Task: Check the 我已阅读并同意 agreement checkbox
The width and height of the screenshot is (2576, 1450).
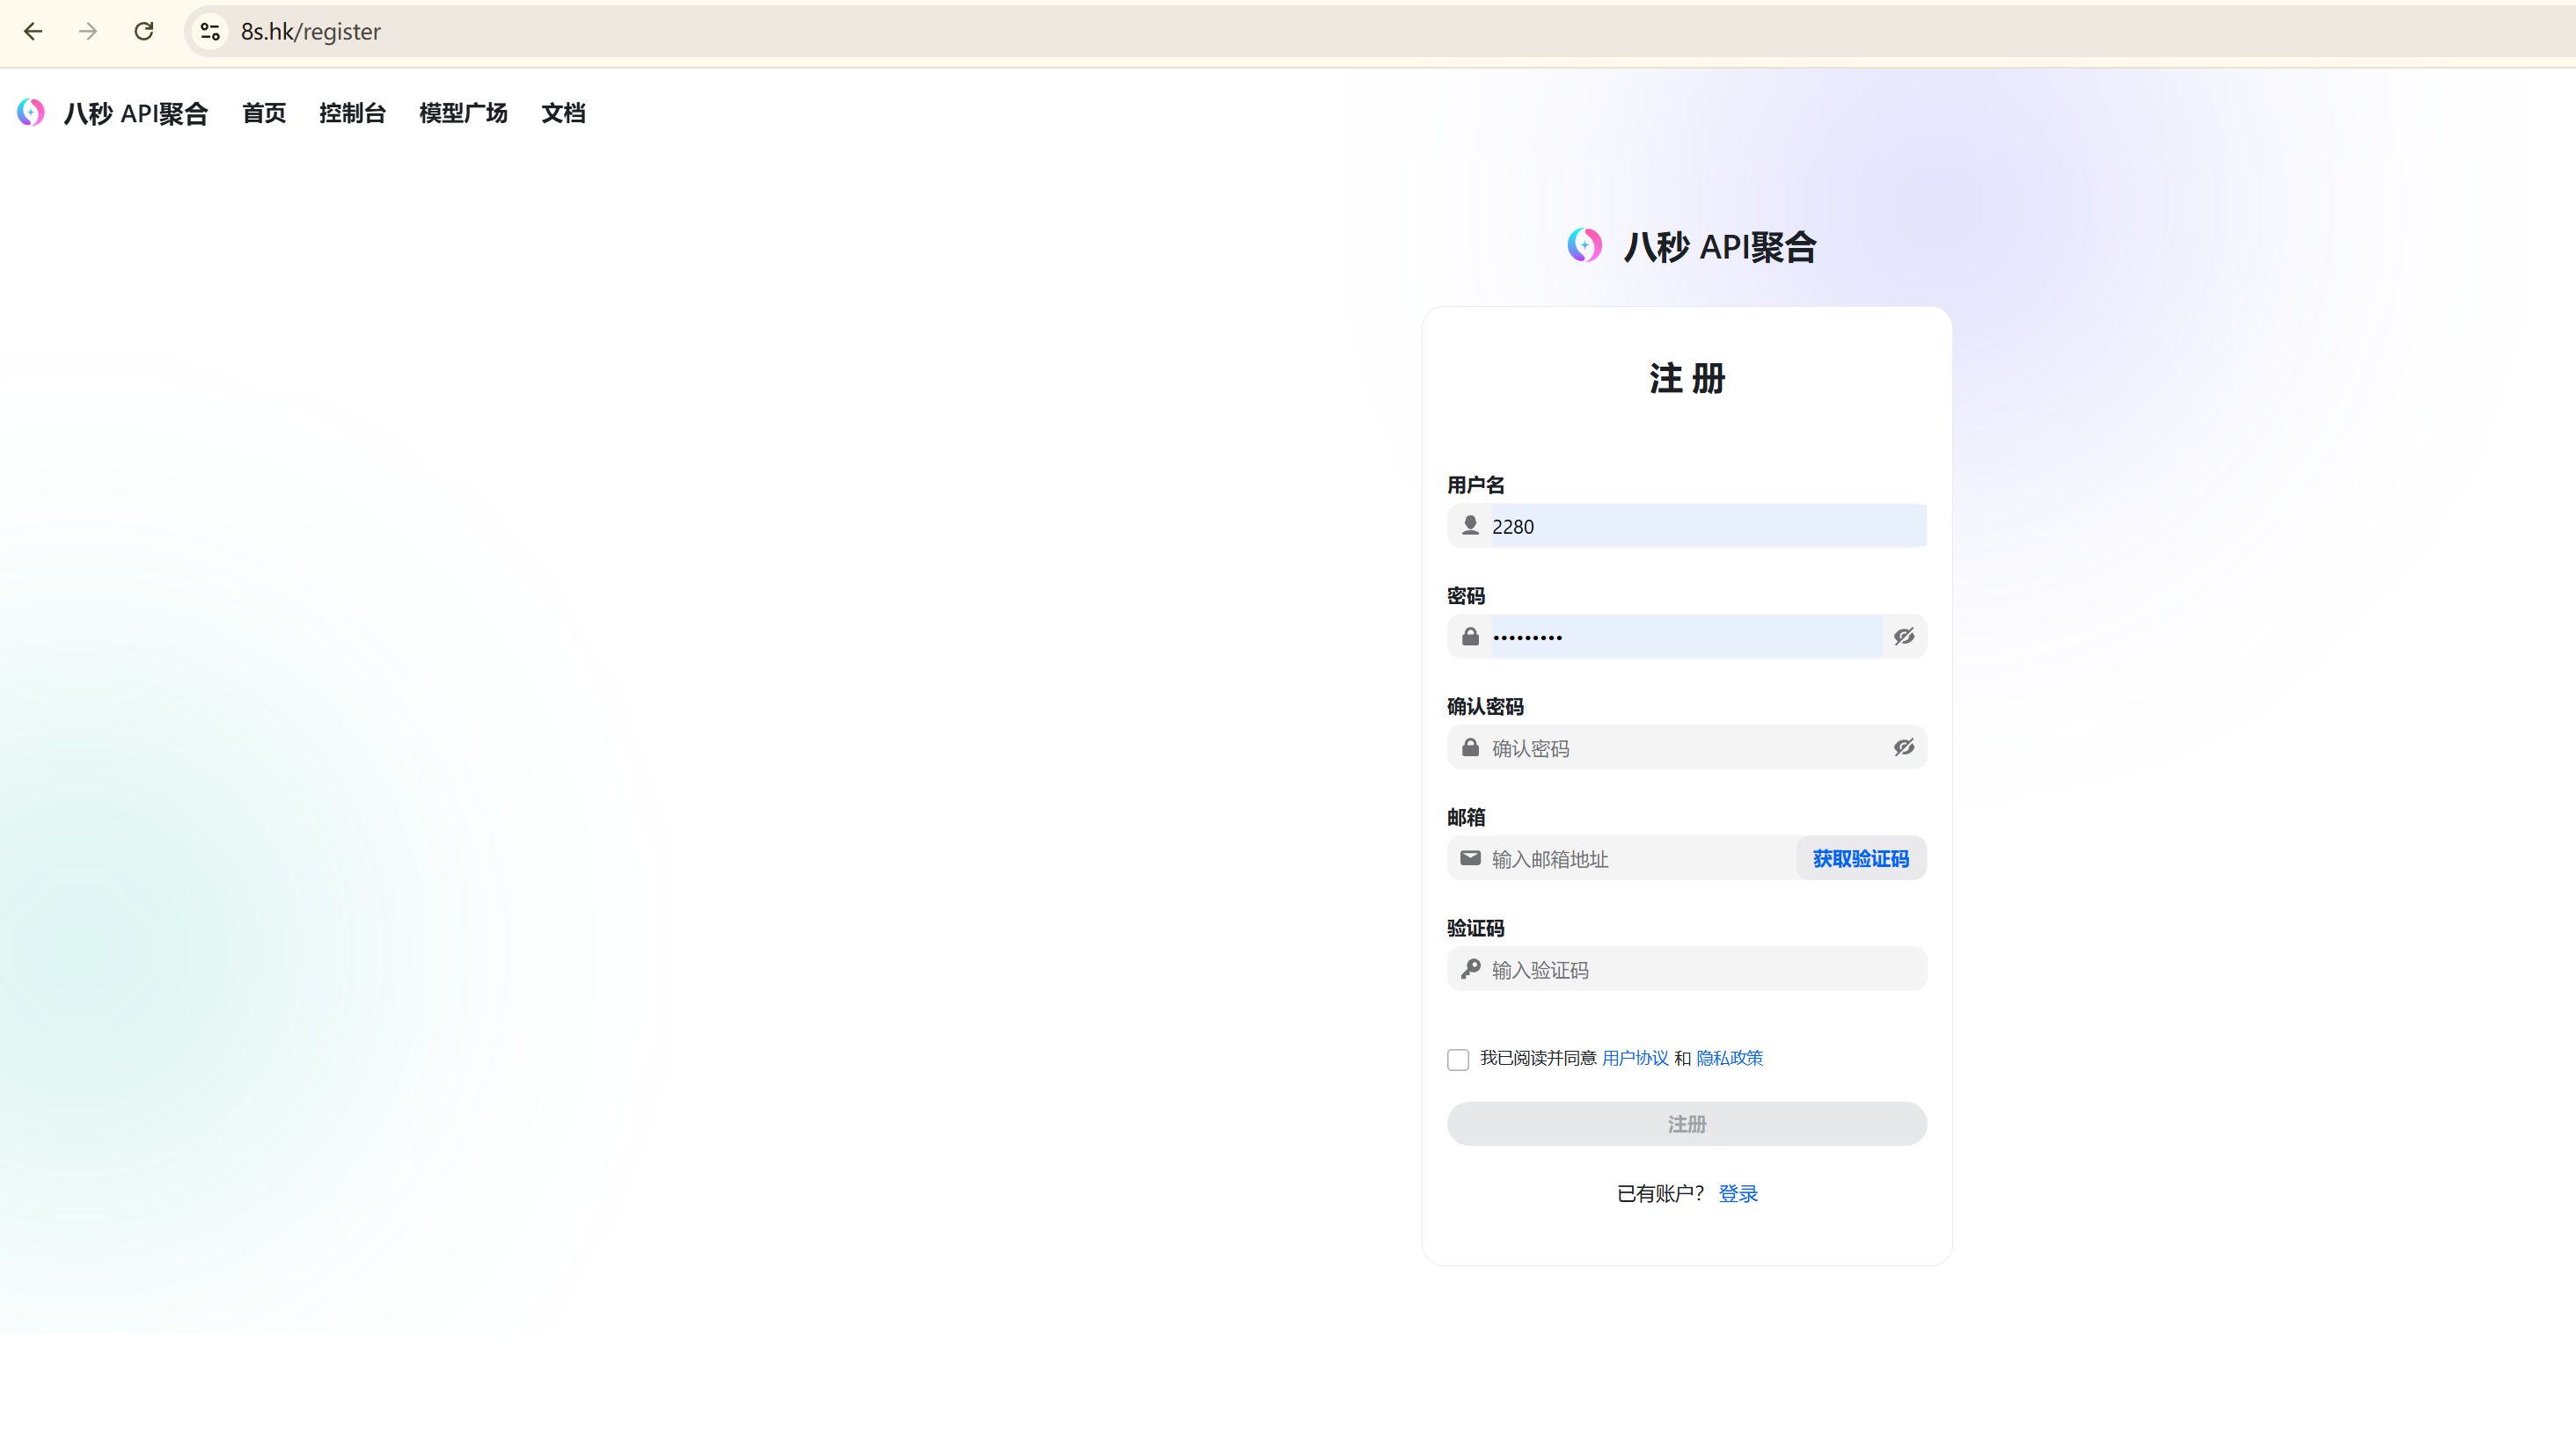Action: pyautogui.click(x=1458, y=1060)
